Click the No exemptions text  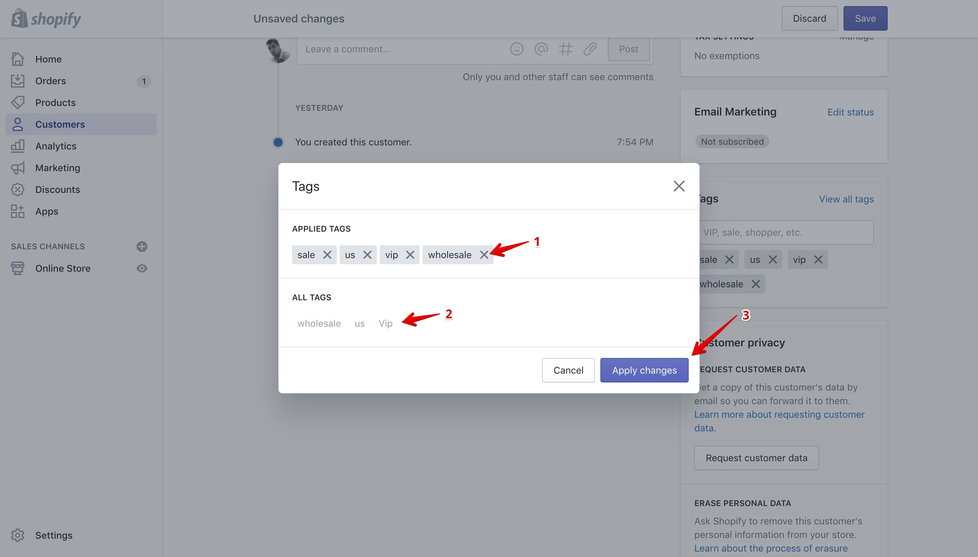[727, 56]
